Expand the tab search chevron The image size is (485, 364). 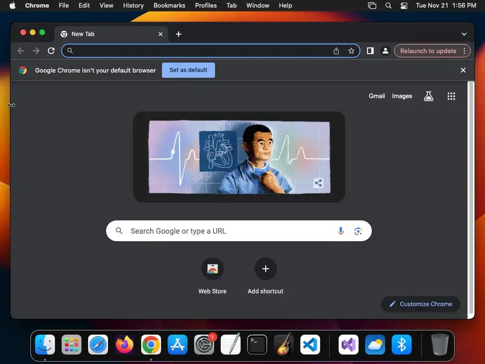coord(464,34)
